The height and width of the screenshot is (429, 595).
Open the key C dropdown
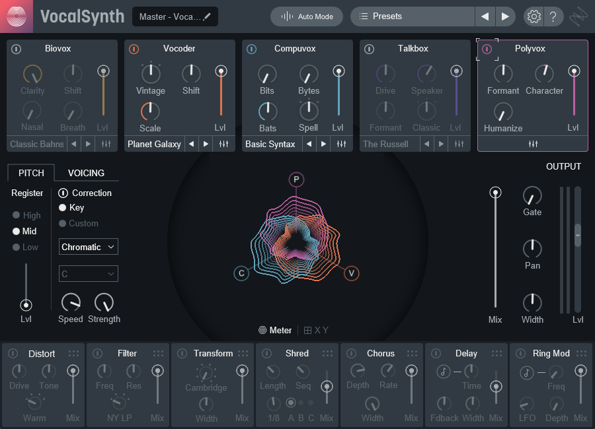89,274
